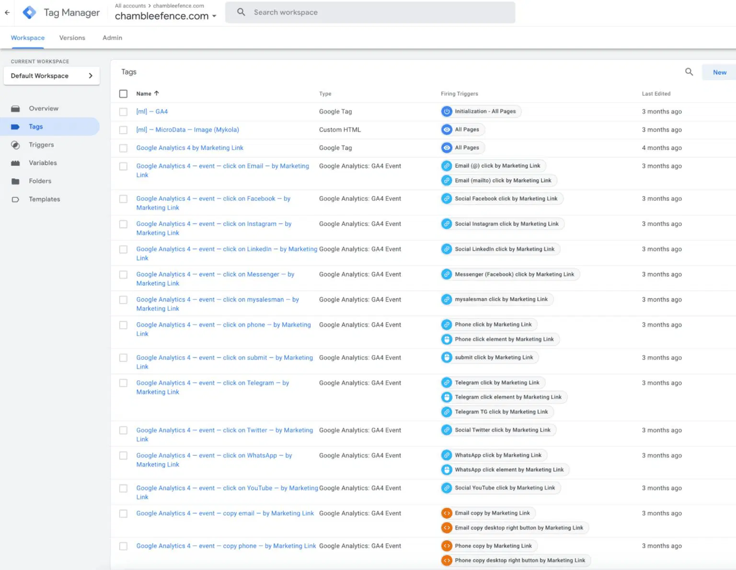Screen dimensions: 736x570
Task: Open the click on mysalesman tag link
Action: coord(218,304)
